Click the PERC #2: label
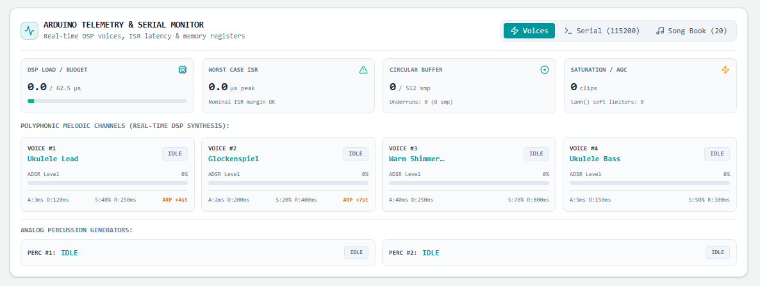Viewport: 760px width, 286px height. click(403, 253)
